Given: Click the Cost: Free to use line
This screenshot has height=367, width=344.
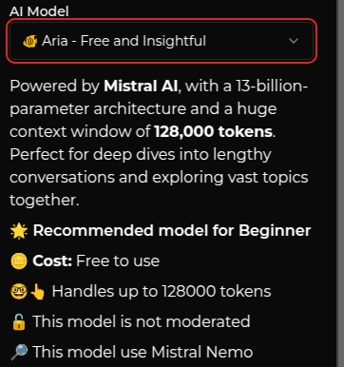Looking at the screenshot, I should click(85, 261).
